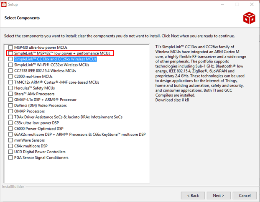Select SimpleLink Wi-Fi CC32xx Wireless MCUs checkbox
This screenshot has height=202, width=260.
tap(10, 65)
